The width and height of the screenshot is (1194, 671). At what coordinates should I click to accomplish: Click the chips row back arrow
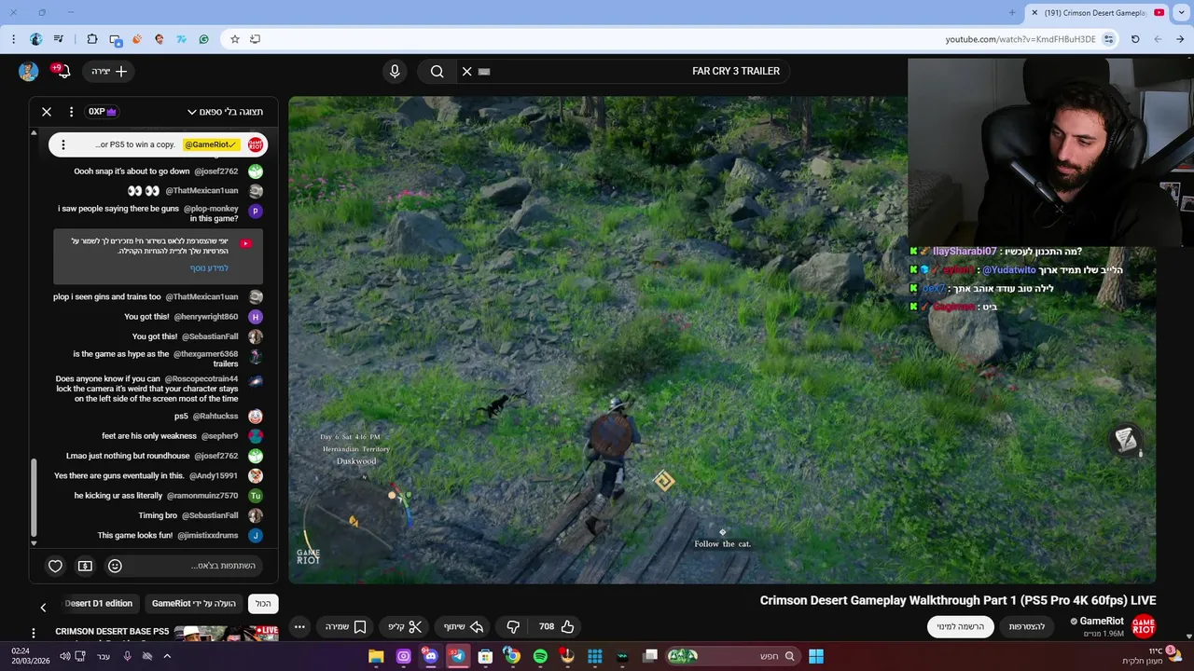pyautogui.click(x=43, y=608)
